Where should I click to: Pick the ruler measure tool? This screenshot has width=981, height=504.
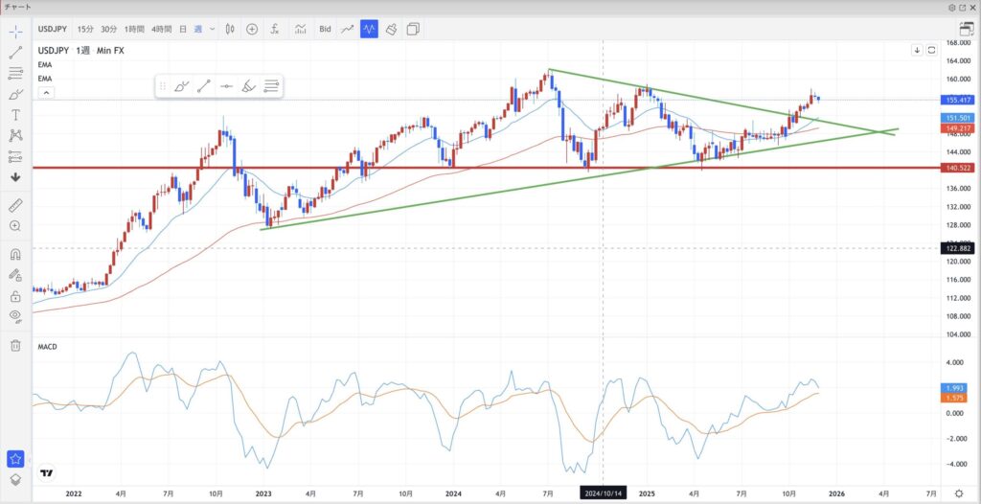(x=15, y=205)
